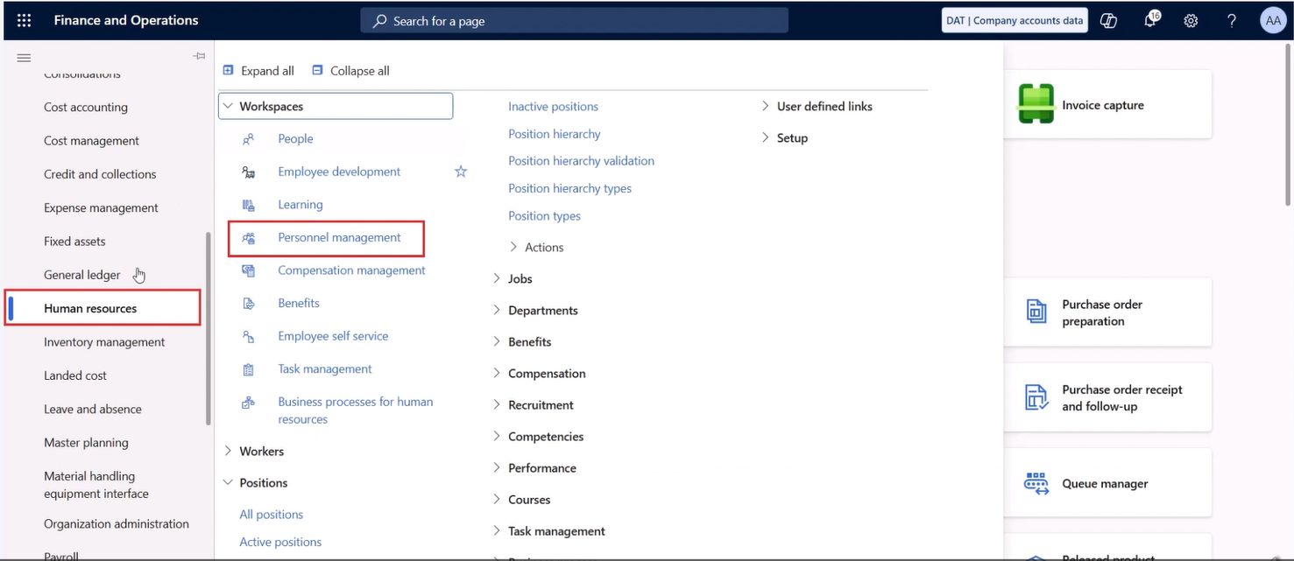Click the People workspace icon
The width and height of the screenshot is (1294, 561).
coord(248,138)
